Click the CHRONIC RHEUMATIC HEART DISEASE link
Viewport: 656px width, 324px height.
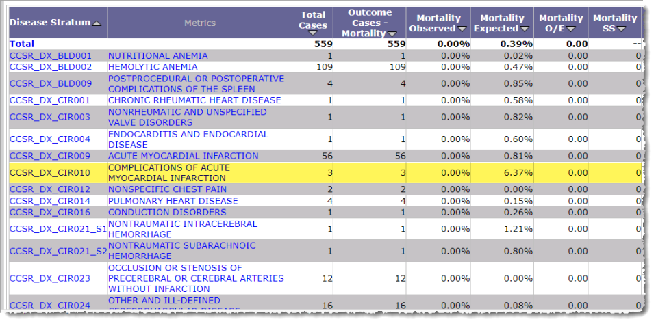[x=194, y=100]
